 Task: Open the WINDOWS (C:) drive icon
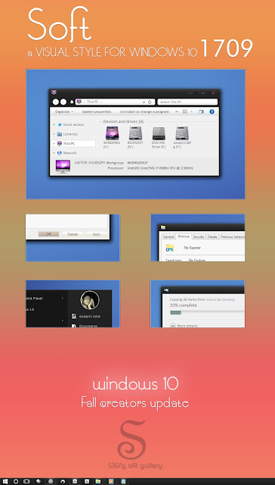113,133
